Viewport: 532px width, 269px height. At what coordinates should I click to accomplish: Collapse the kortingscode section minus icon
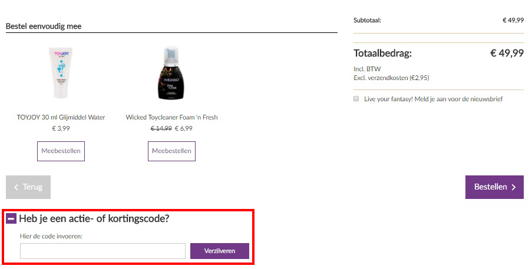click(x=11, y=218)
